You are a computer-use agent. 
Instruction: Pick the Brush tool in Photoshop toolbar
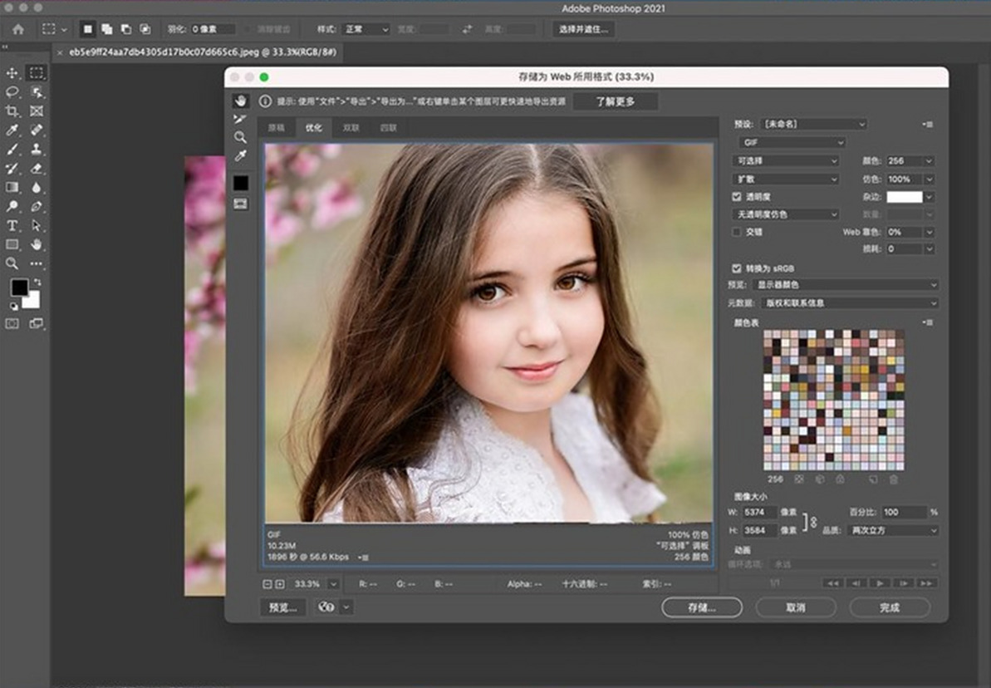12,150
